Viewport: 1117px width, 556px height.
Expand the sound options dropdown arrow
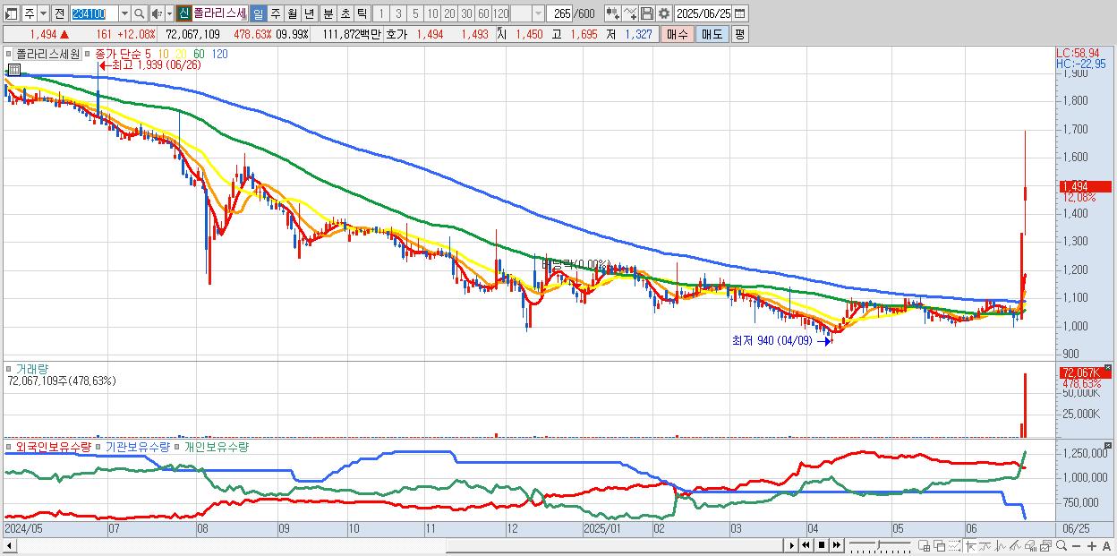[169, 13]
